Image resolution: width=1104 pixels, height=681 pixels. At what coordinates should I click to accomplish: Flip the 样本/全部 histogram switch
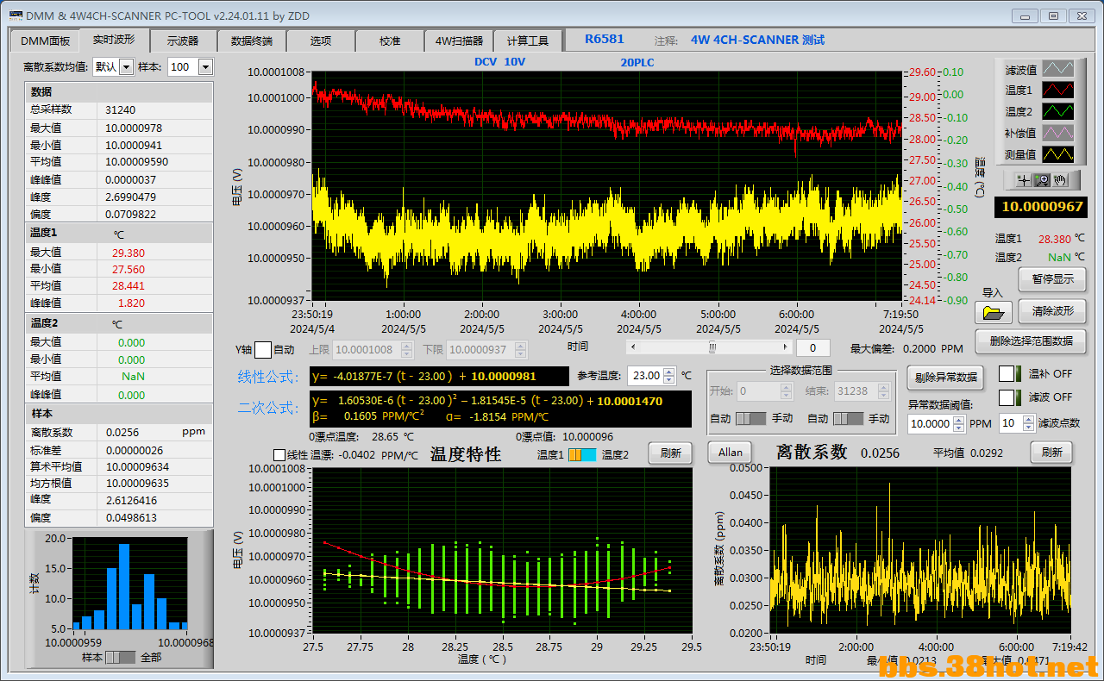(x=120, y=658)
